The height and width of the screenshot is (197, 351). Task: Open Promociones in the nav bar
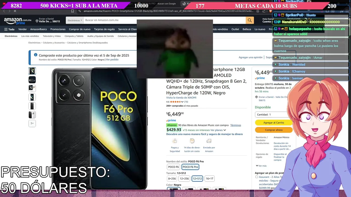58,29
